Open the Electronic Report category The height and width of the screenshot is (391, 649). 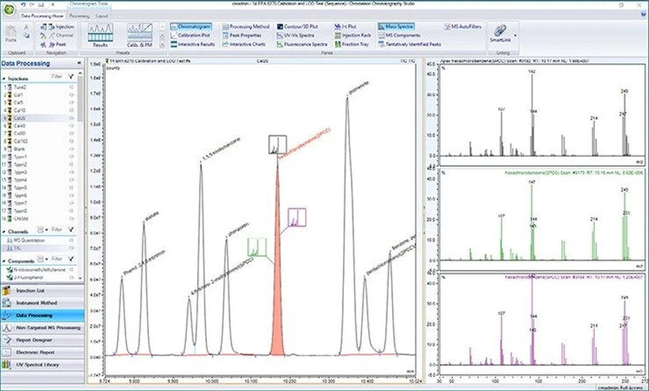42,353
